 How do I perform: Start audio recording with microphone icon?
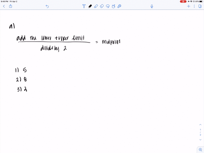coord(152,6)
